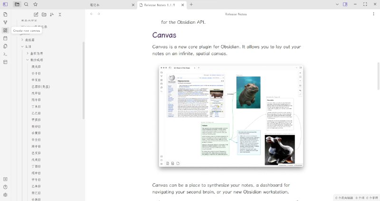This screenshot has width=380, height=201.
Task: Open the file explorer panel
Action: tap(17, 4)
